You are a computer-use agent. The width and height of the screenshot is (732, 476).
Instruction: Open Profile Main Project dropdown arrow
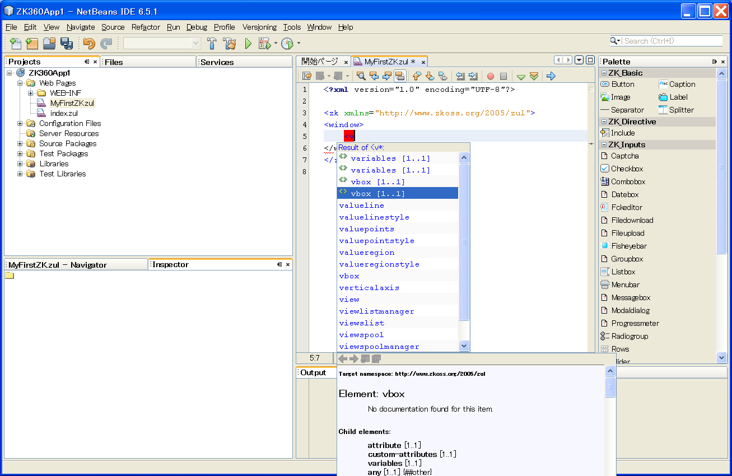(x=299, y=43)
